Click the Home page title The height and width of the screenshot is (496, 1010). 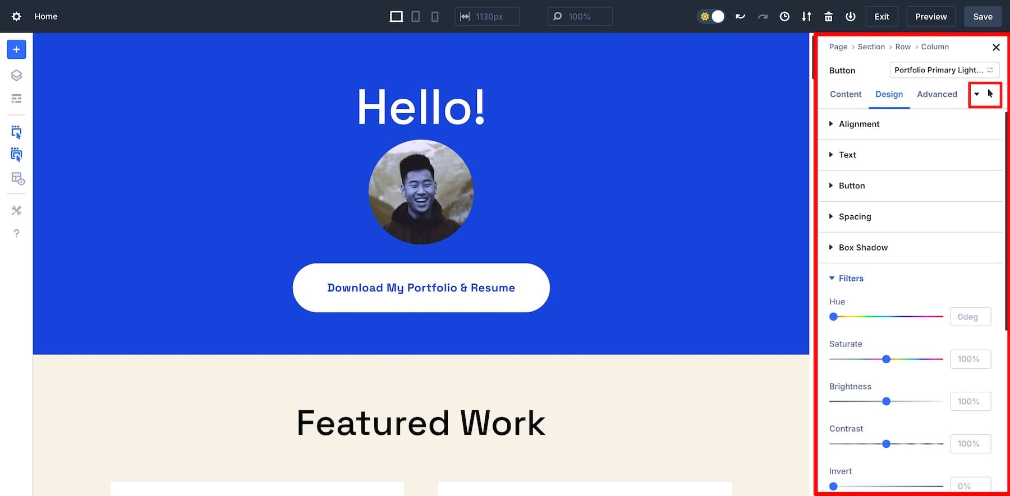click(x=46, y=16)
